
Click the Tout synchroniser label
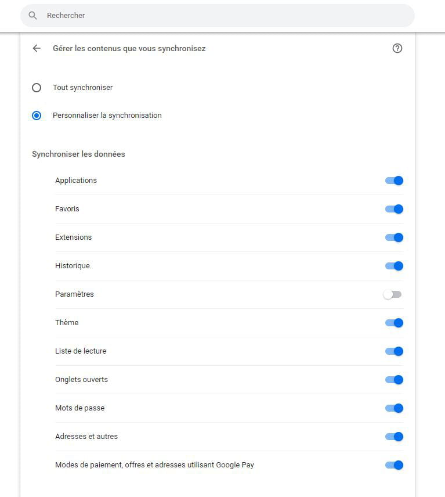click(x=82, y=88)
